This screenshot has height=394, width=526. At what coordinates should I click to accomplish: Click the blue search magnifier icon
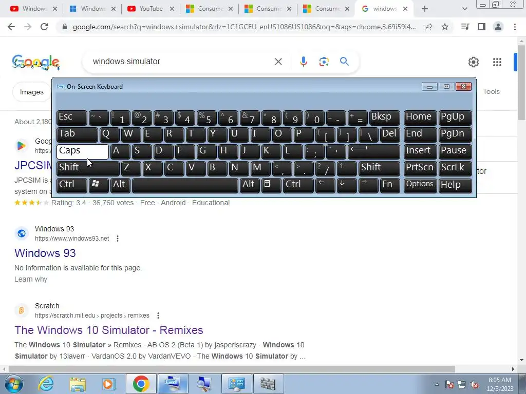coord(344,62)
